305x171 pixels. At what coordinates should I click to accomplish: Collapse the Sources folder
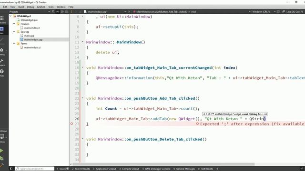pyautogui.click(x=14, y=32)
